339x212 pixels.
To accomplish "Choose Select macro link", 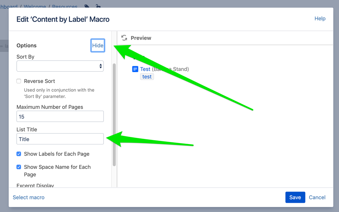I will click(x=29, y=197).
